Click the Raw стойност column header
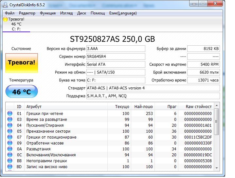The height and width of the screenshot is (178, 235). tap(196, 107)
